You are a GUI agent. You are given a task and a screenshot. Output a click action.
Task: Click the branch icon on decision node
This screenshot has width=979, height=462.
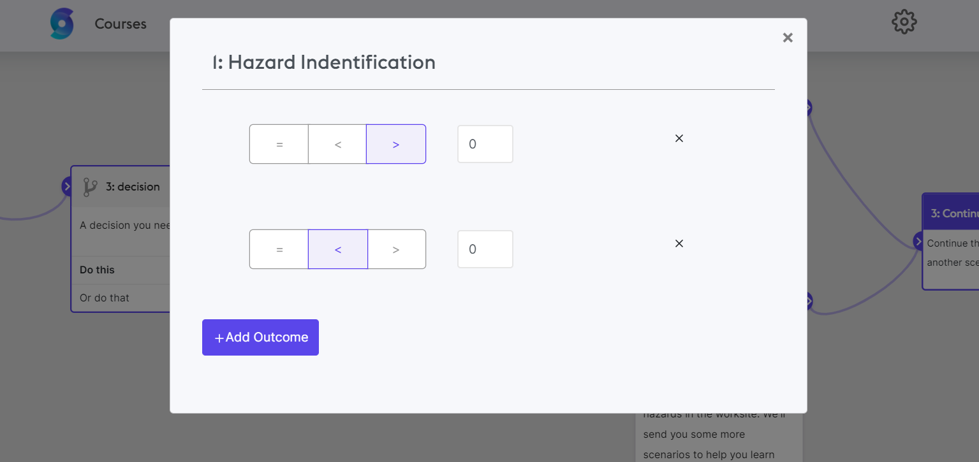pos(91,187)
